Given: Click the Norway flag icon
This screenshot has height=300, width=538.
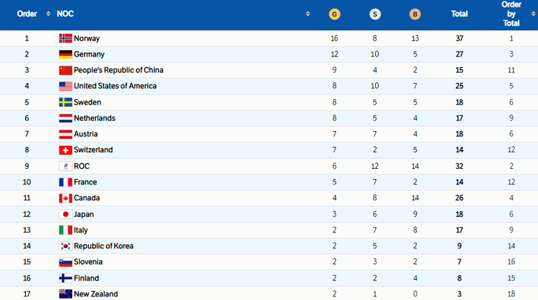Looking at the screenshot, I should (66, 38).
